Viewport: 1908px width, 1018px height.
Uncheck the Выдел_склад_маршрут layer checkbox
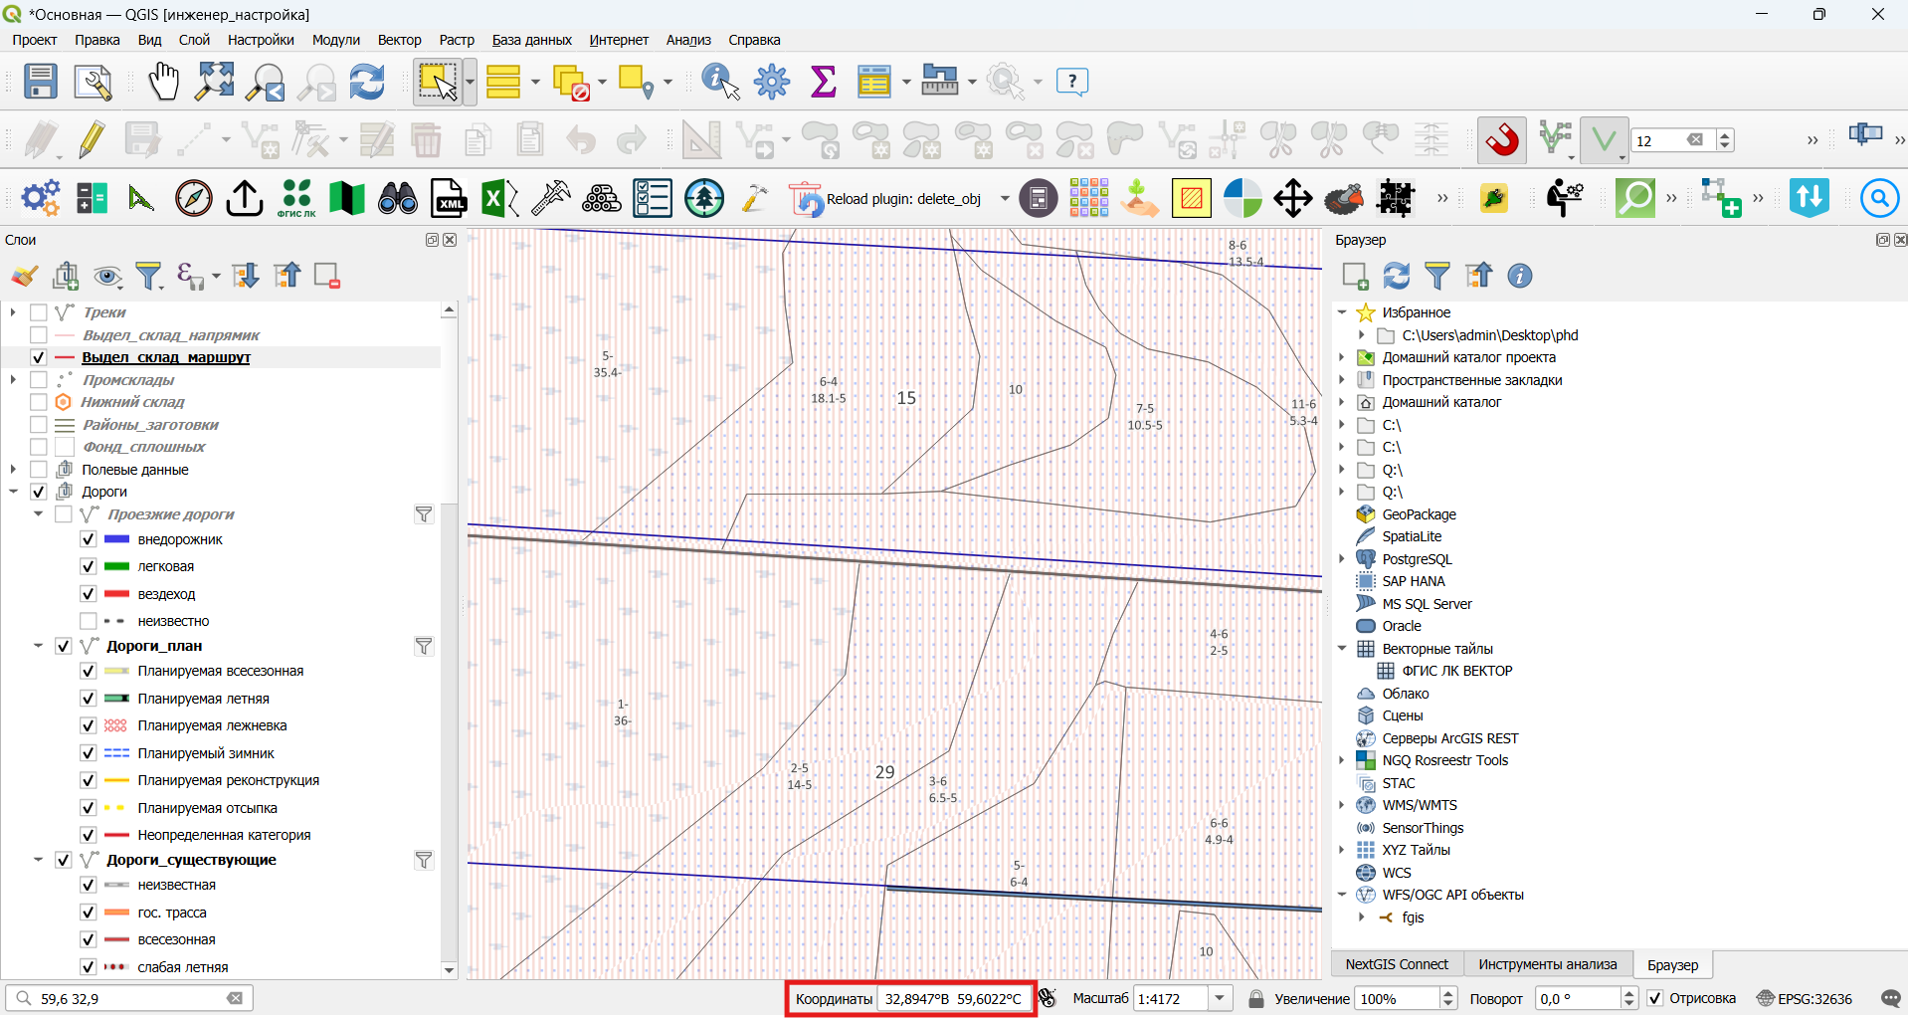(x=39, y=357)
